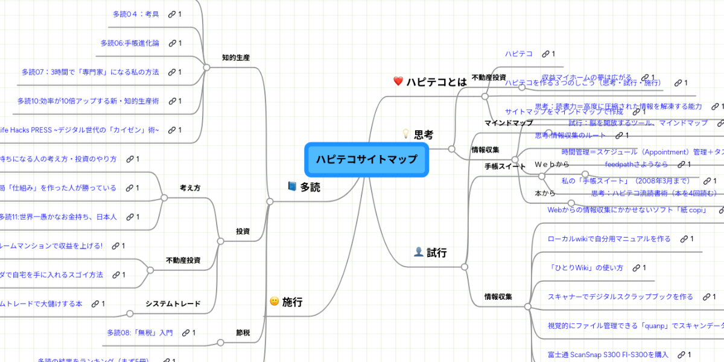
Task: Open 富士通 ScanSnap S300 FI-S300を購入 link
Action: 608,354
